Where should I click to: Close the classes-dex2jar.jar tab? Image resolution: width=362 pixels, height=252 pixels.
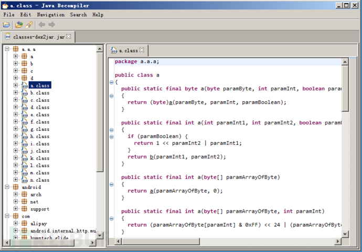click(x=69, y=37)
